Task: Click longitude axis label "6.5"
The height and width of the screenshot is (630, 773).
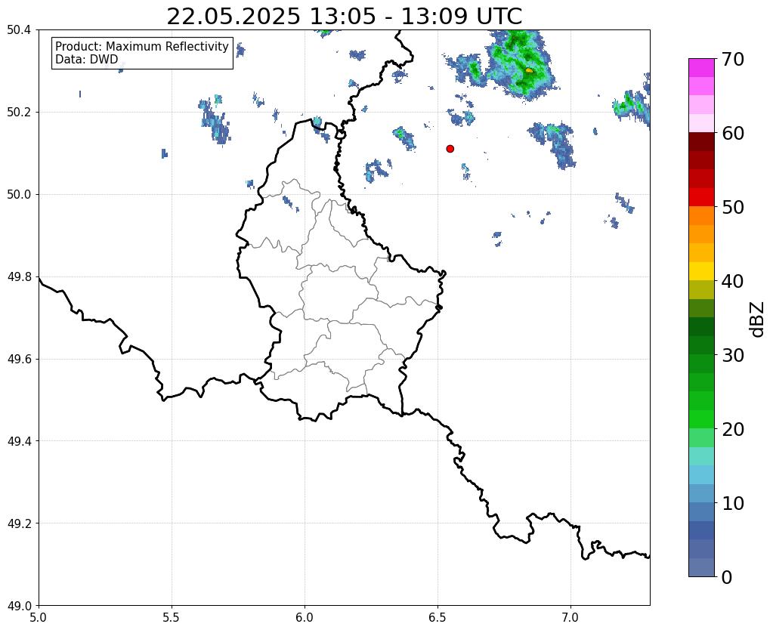Action: coord(438,617)
